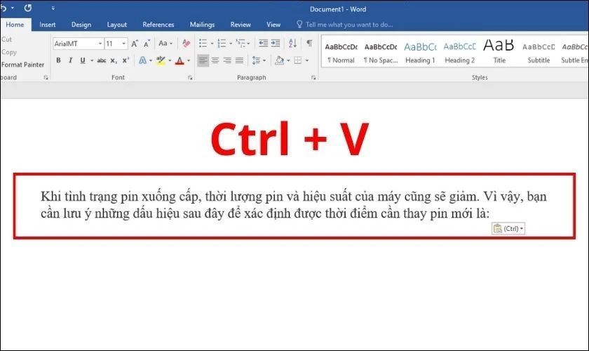Click Line and Paragraph Spacing icon
Image resolution: width=589 pixels, height=351 pixels.
coord(256,60)
